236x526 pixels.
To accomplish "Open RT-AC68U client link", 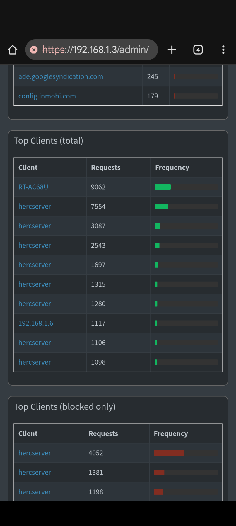I will coord(33,187).
